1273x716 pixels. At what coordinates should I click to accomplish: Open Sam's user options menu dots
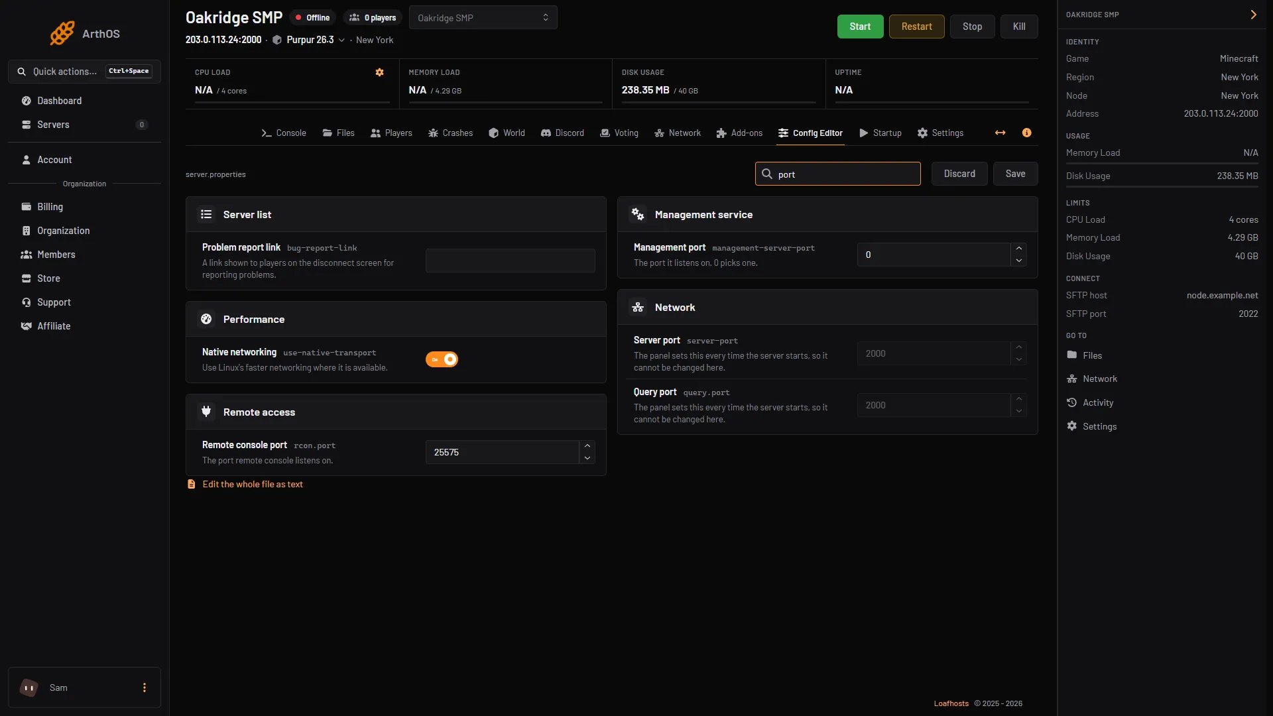pos(145,687)
